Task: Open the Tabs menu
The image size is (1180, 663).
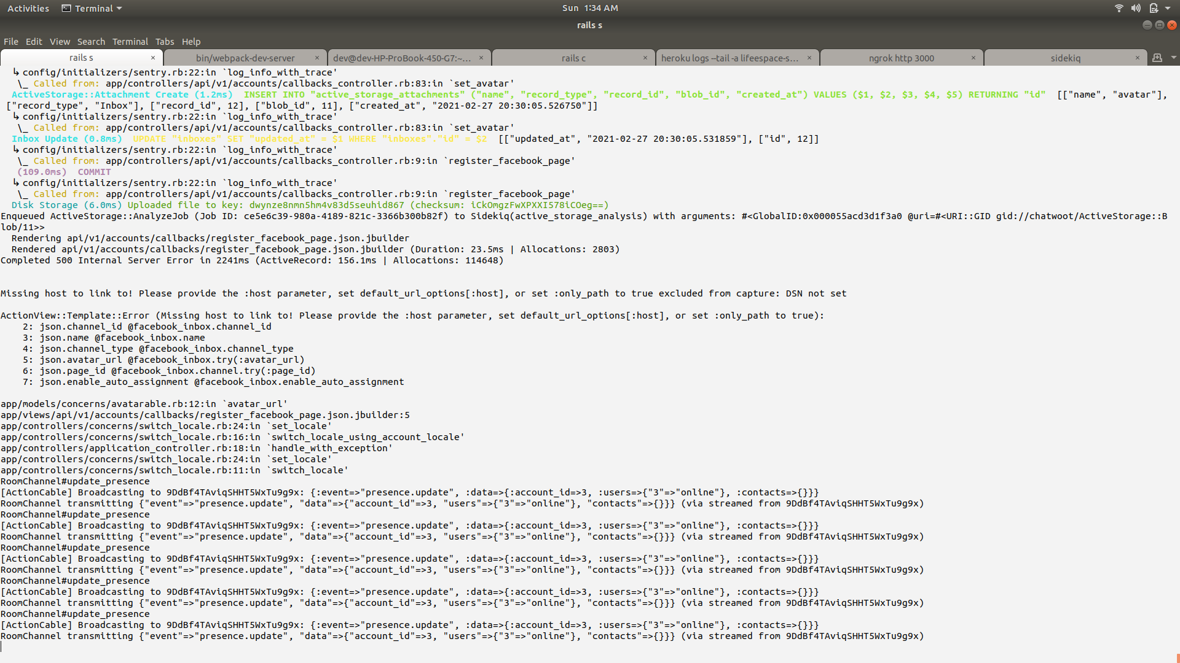Action: click(x=165, y=41)
